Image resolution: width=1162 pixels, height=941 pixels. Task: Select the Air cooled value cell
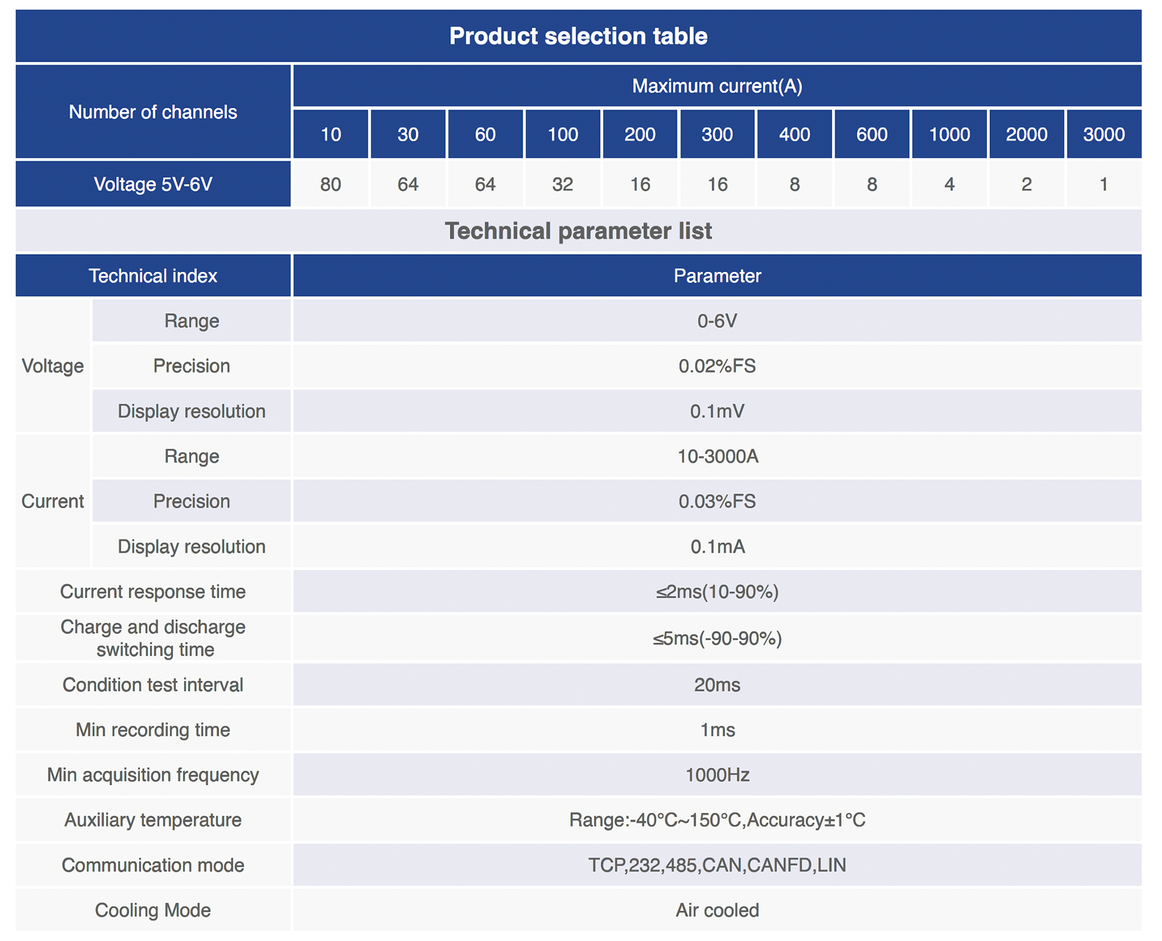(717, 910)
